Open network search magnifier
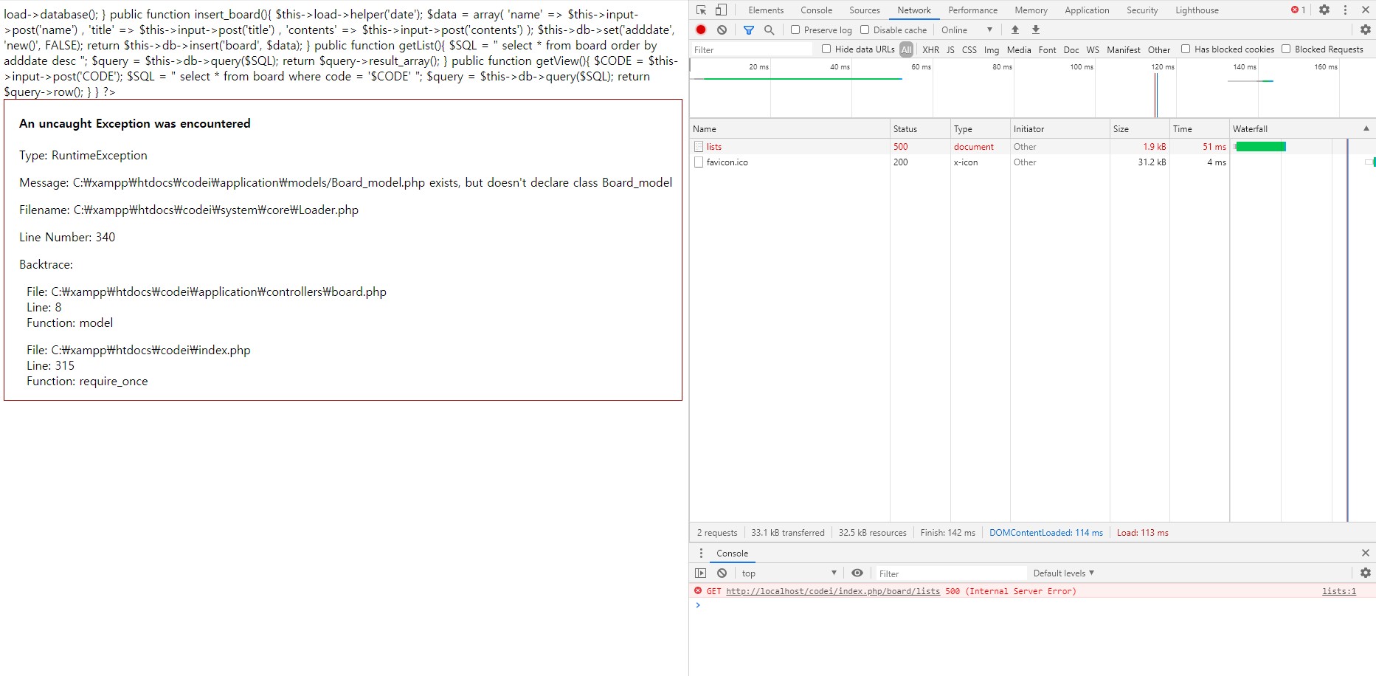The image size is (1376, 676). (x=770, y=30)
